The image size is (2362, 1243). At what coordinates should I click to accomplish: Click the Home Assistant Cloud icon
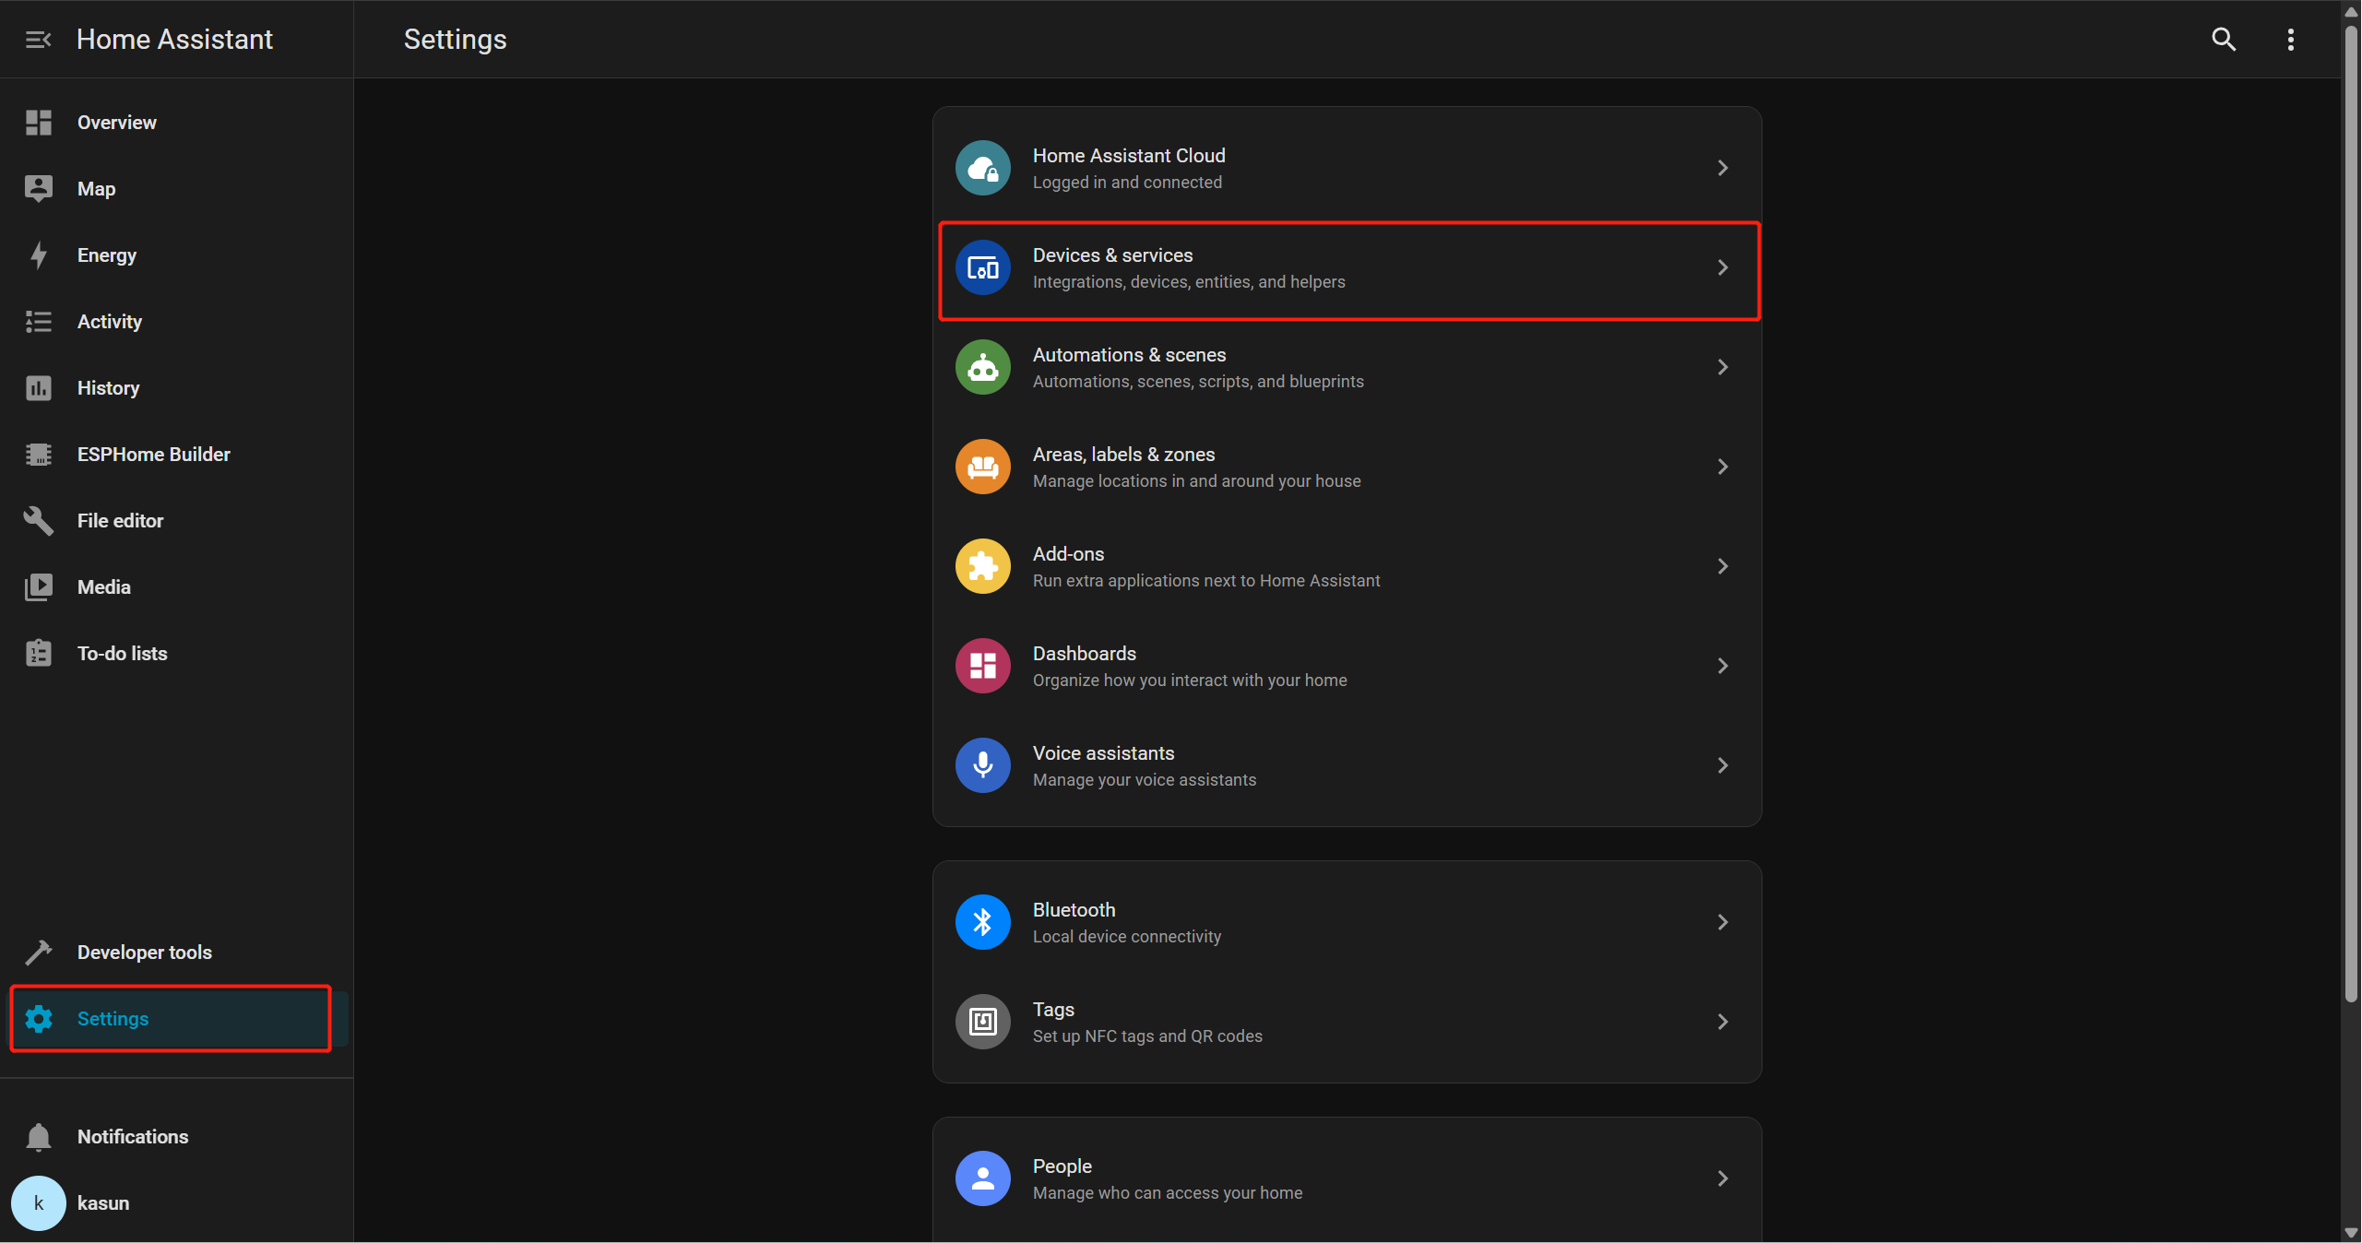coord(982,168)
